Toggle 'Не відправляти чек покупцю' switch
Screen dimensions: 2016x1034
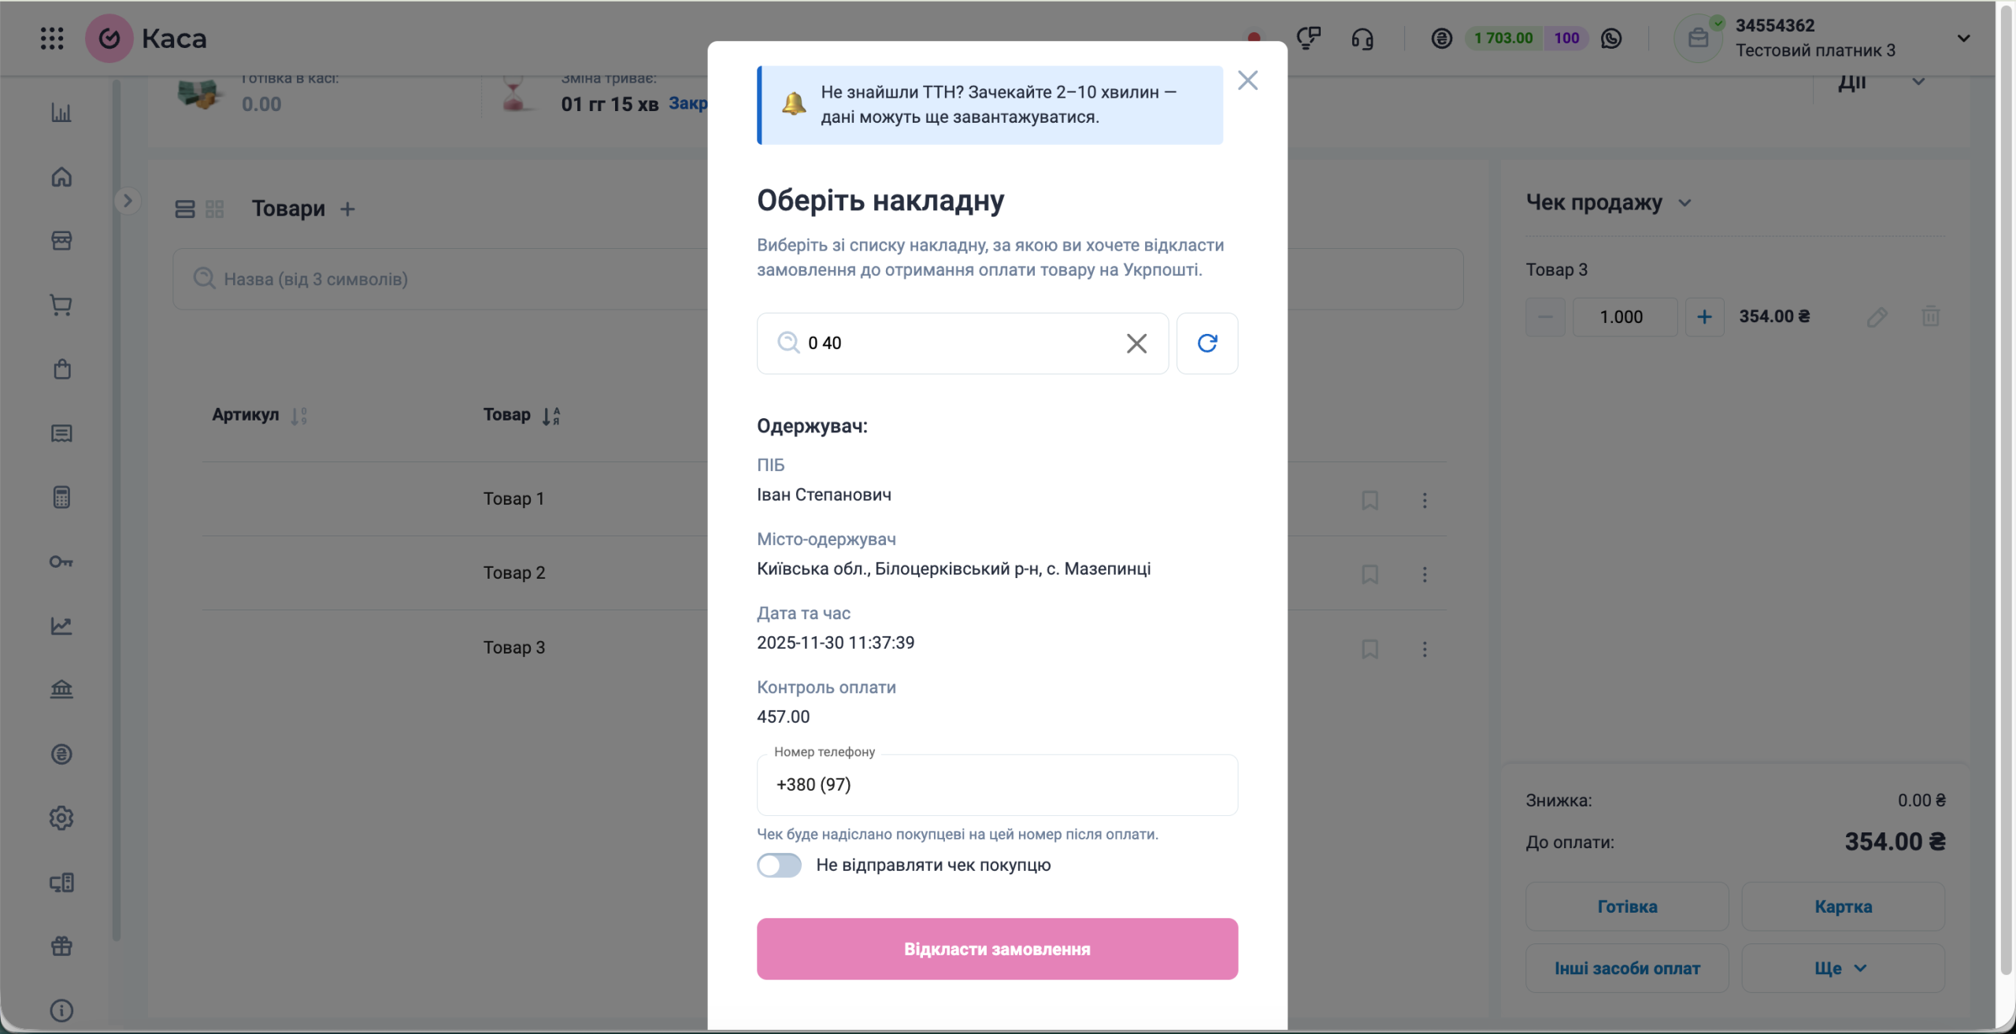click(x=779, y=865)
